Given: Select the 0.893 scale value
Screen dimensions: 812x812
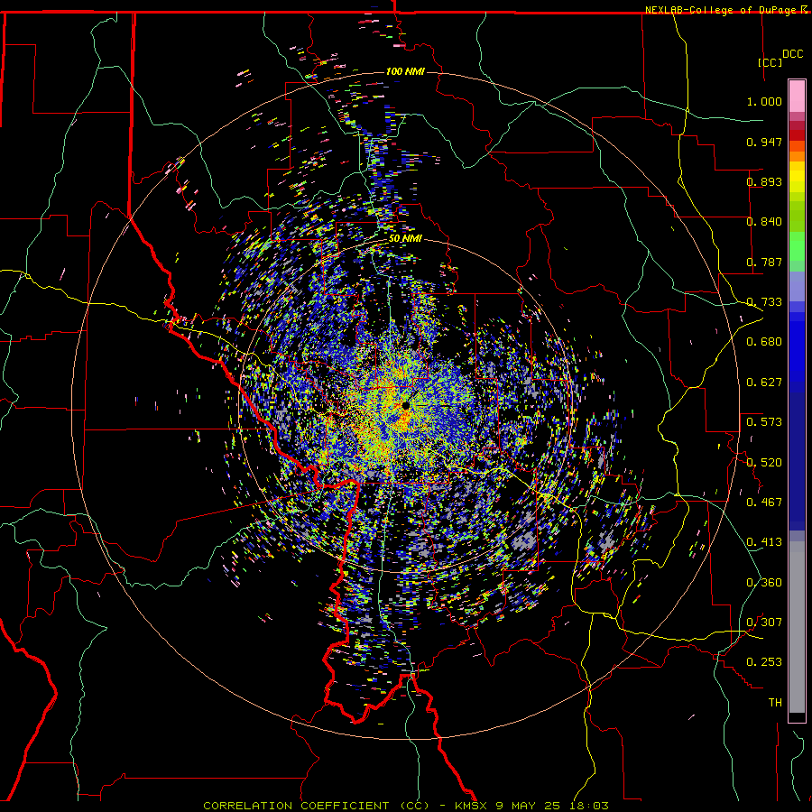Looking at the screenshot, I should 764,181.
